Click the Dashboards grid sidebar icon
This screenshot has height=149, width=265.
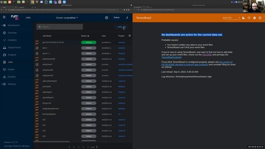5,25
